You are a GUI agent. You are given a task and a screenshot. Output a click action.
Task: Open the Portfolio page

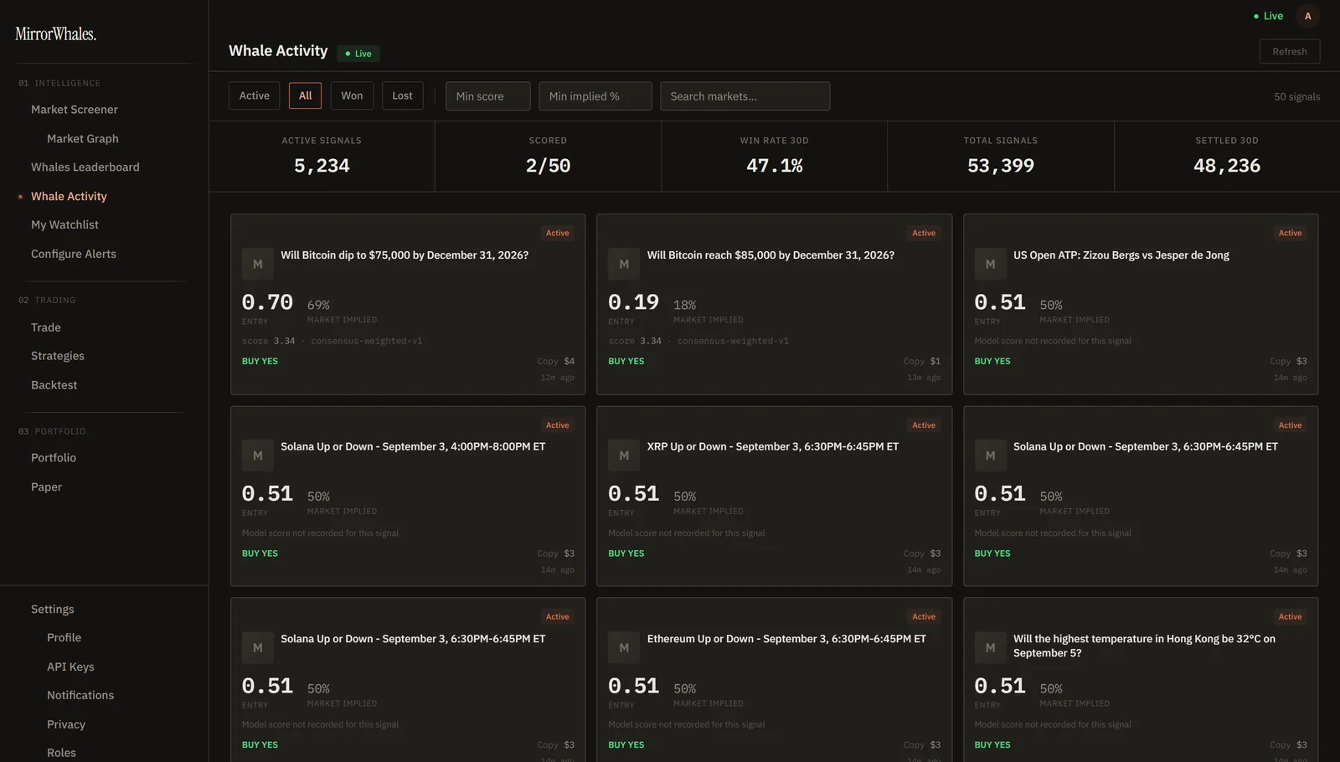[54, 457]
